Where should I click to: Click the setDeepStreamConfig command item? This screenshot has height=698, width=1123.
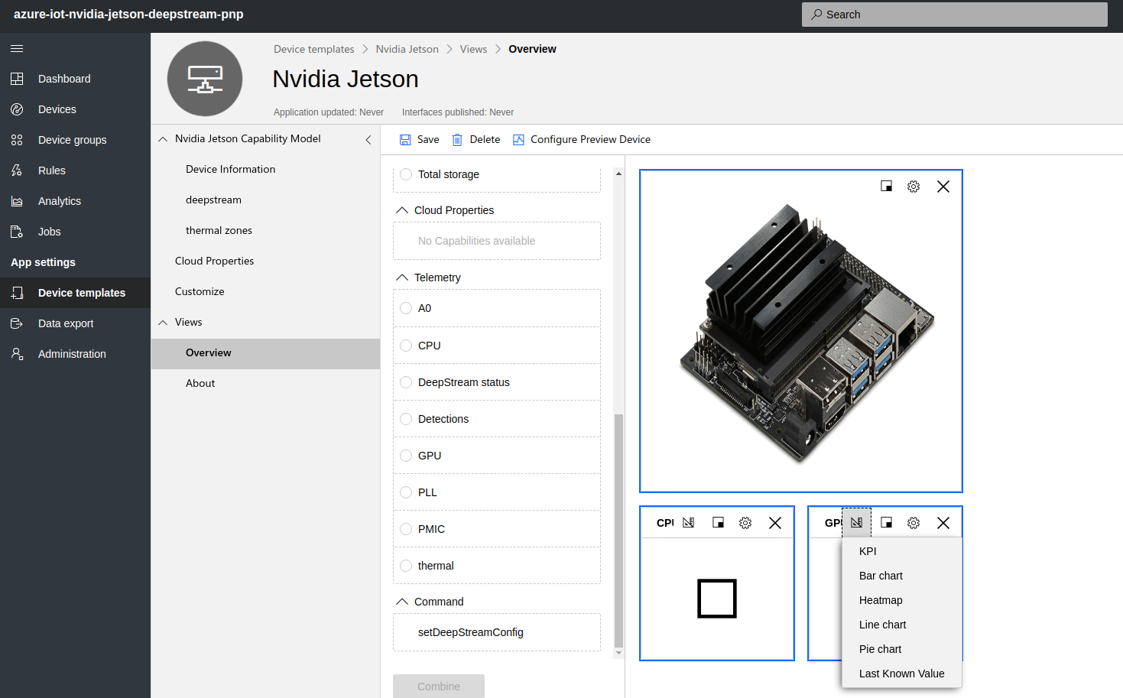[497, 632]
